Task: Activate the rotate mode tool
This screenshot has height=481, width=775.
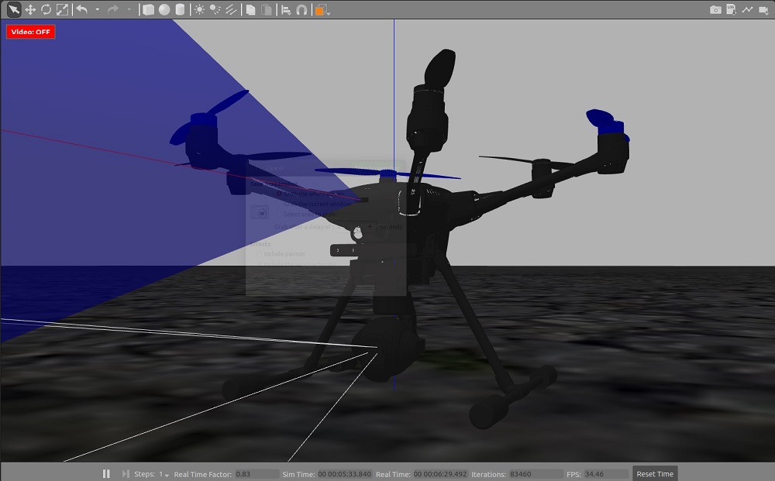Action: [46, 10]
